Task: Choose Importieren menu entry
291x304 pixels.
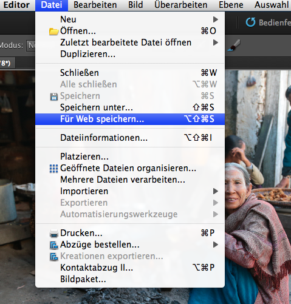Action: point(130,191)
